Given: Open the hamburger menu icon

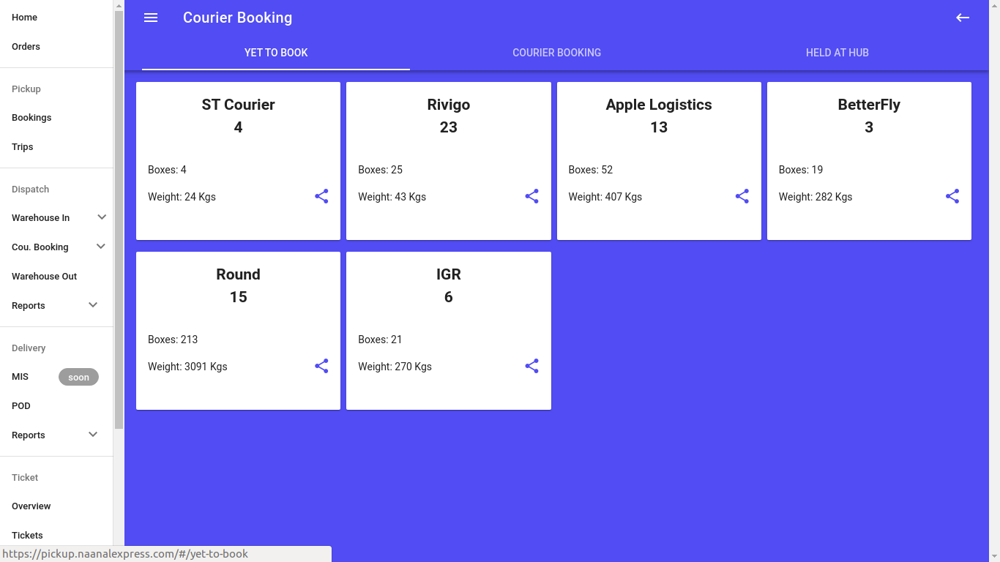Looking at the screenshot, I should coord(151,18).
